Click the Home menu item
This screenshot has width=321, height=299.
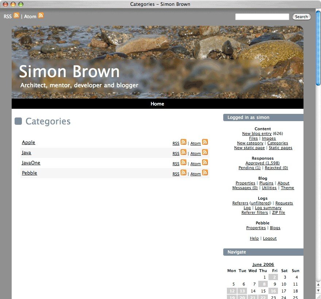pos(157,104)
